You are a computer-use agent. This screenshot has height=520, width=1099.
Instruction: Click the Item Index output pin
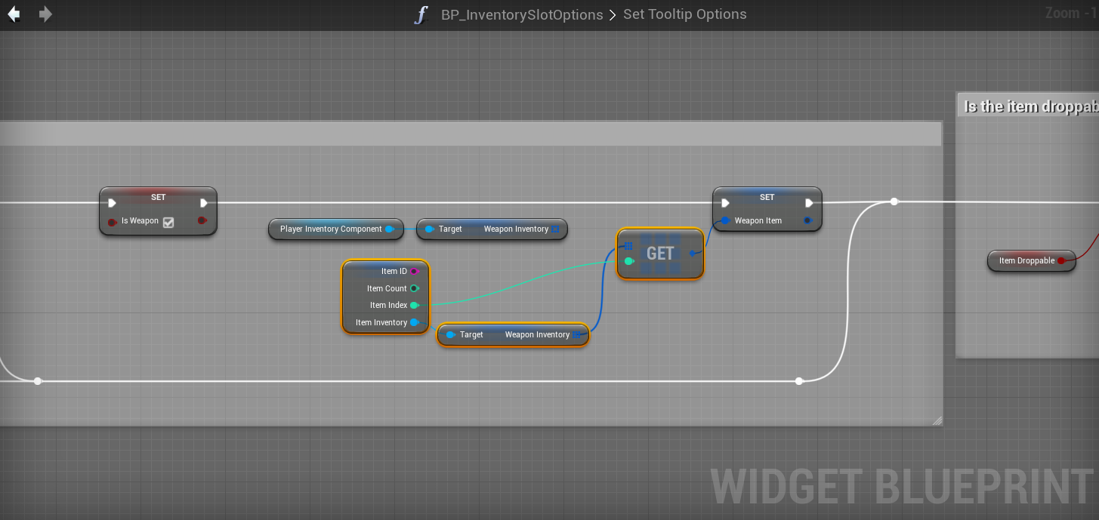(414, 306)
